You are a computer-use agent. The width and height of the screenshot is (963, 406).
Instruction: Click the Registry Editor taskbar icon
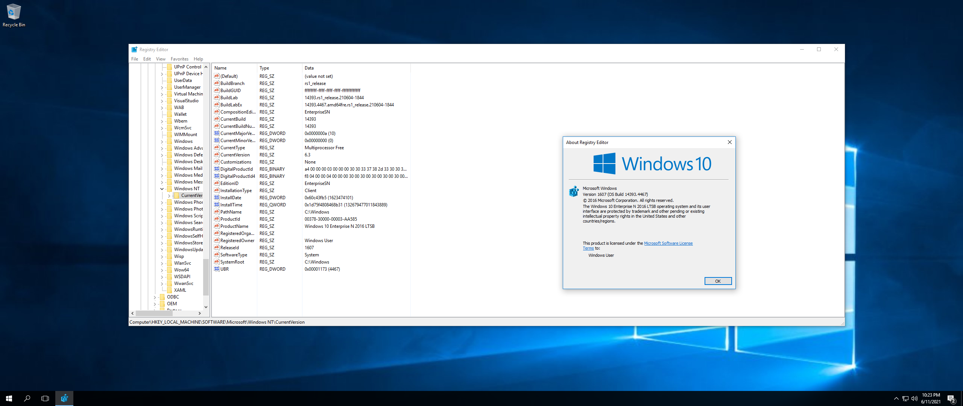click(64, 398)
